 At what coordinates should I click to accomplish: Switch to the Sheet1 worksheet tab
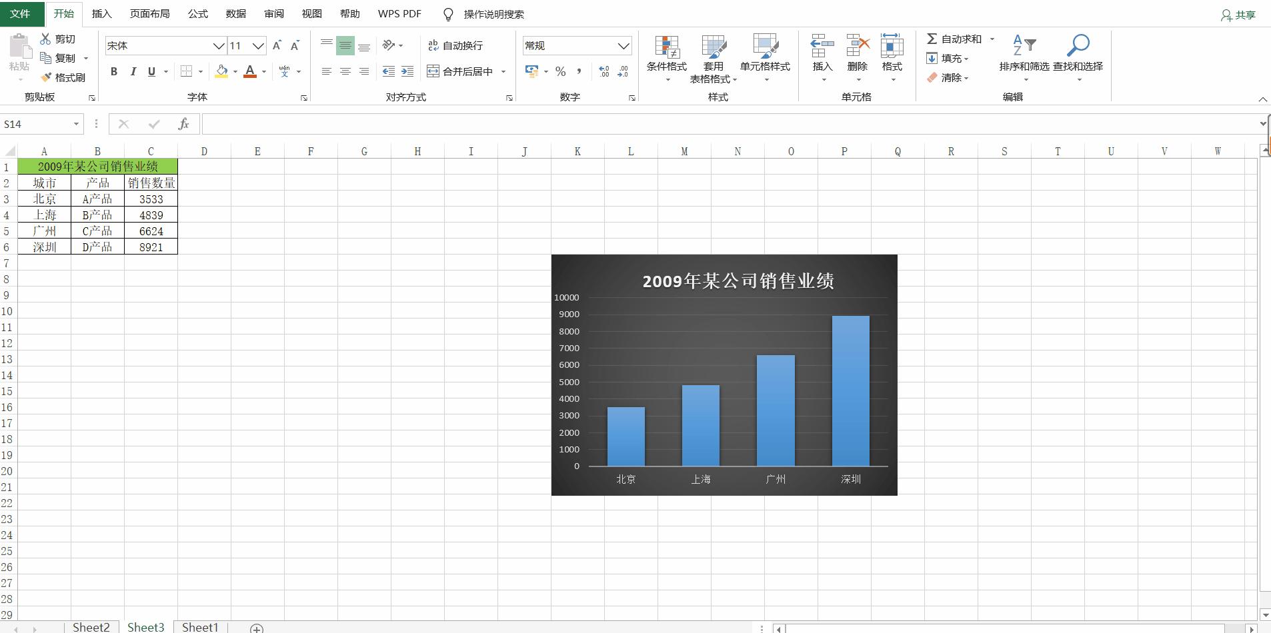(x=199, y=627)
